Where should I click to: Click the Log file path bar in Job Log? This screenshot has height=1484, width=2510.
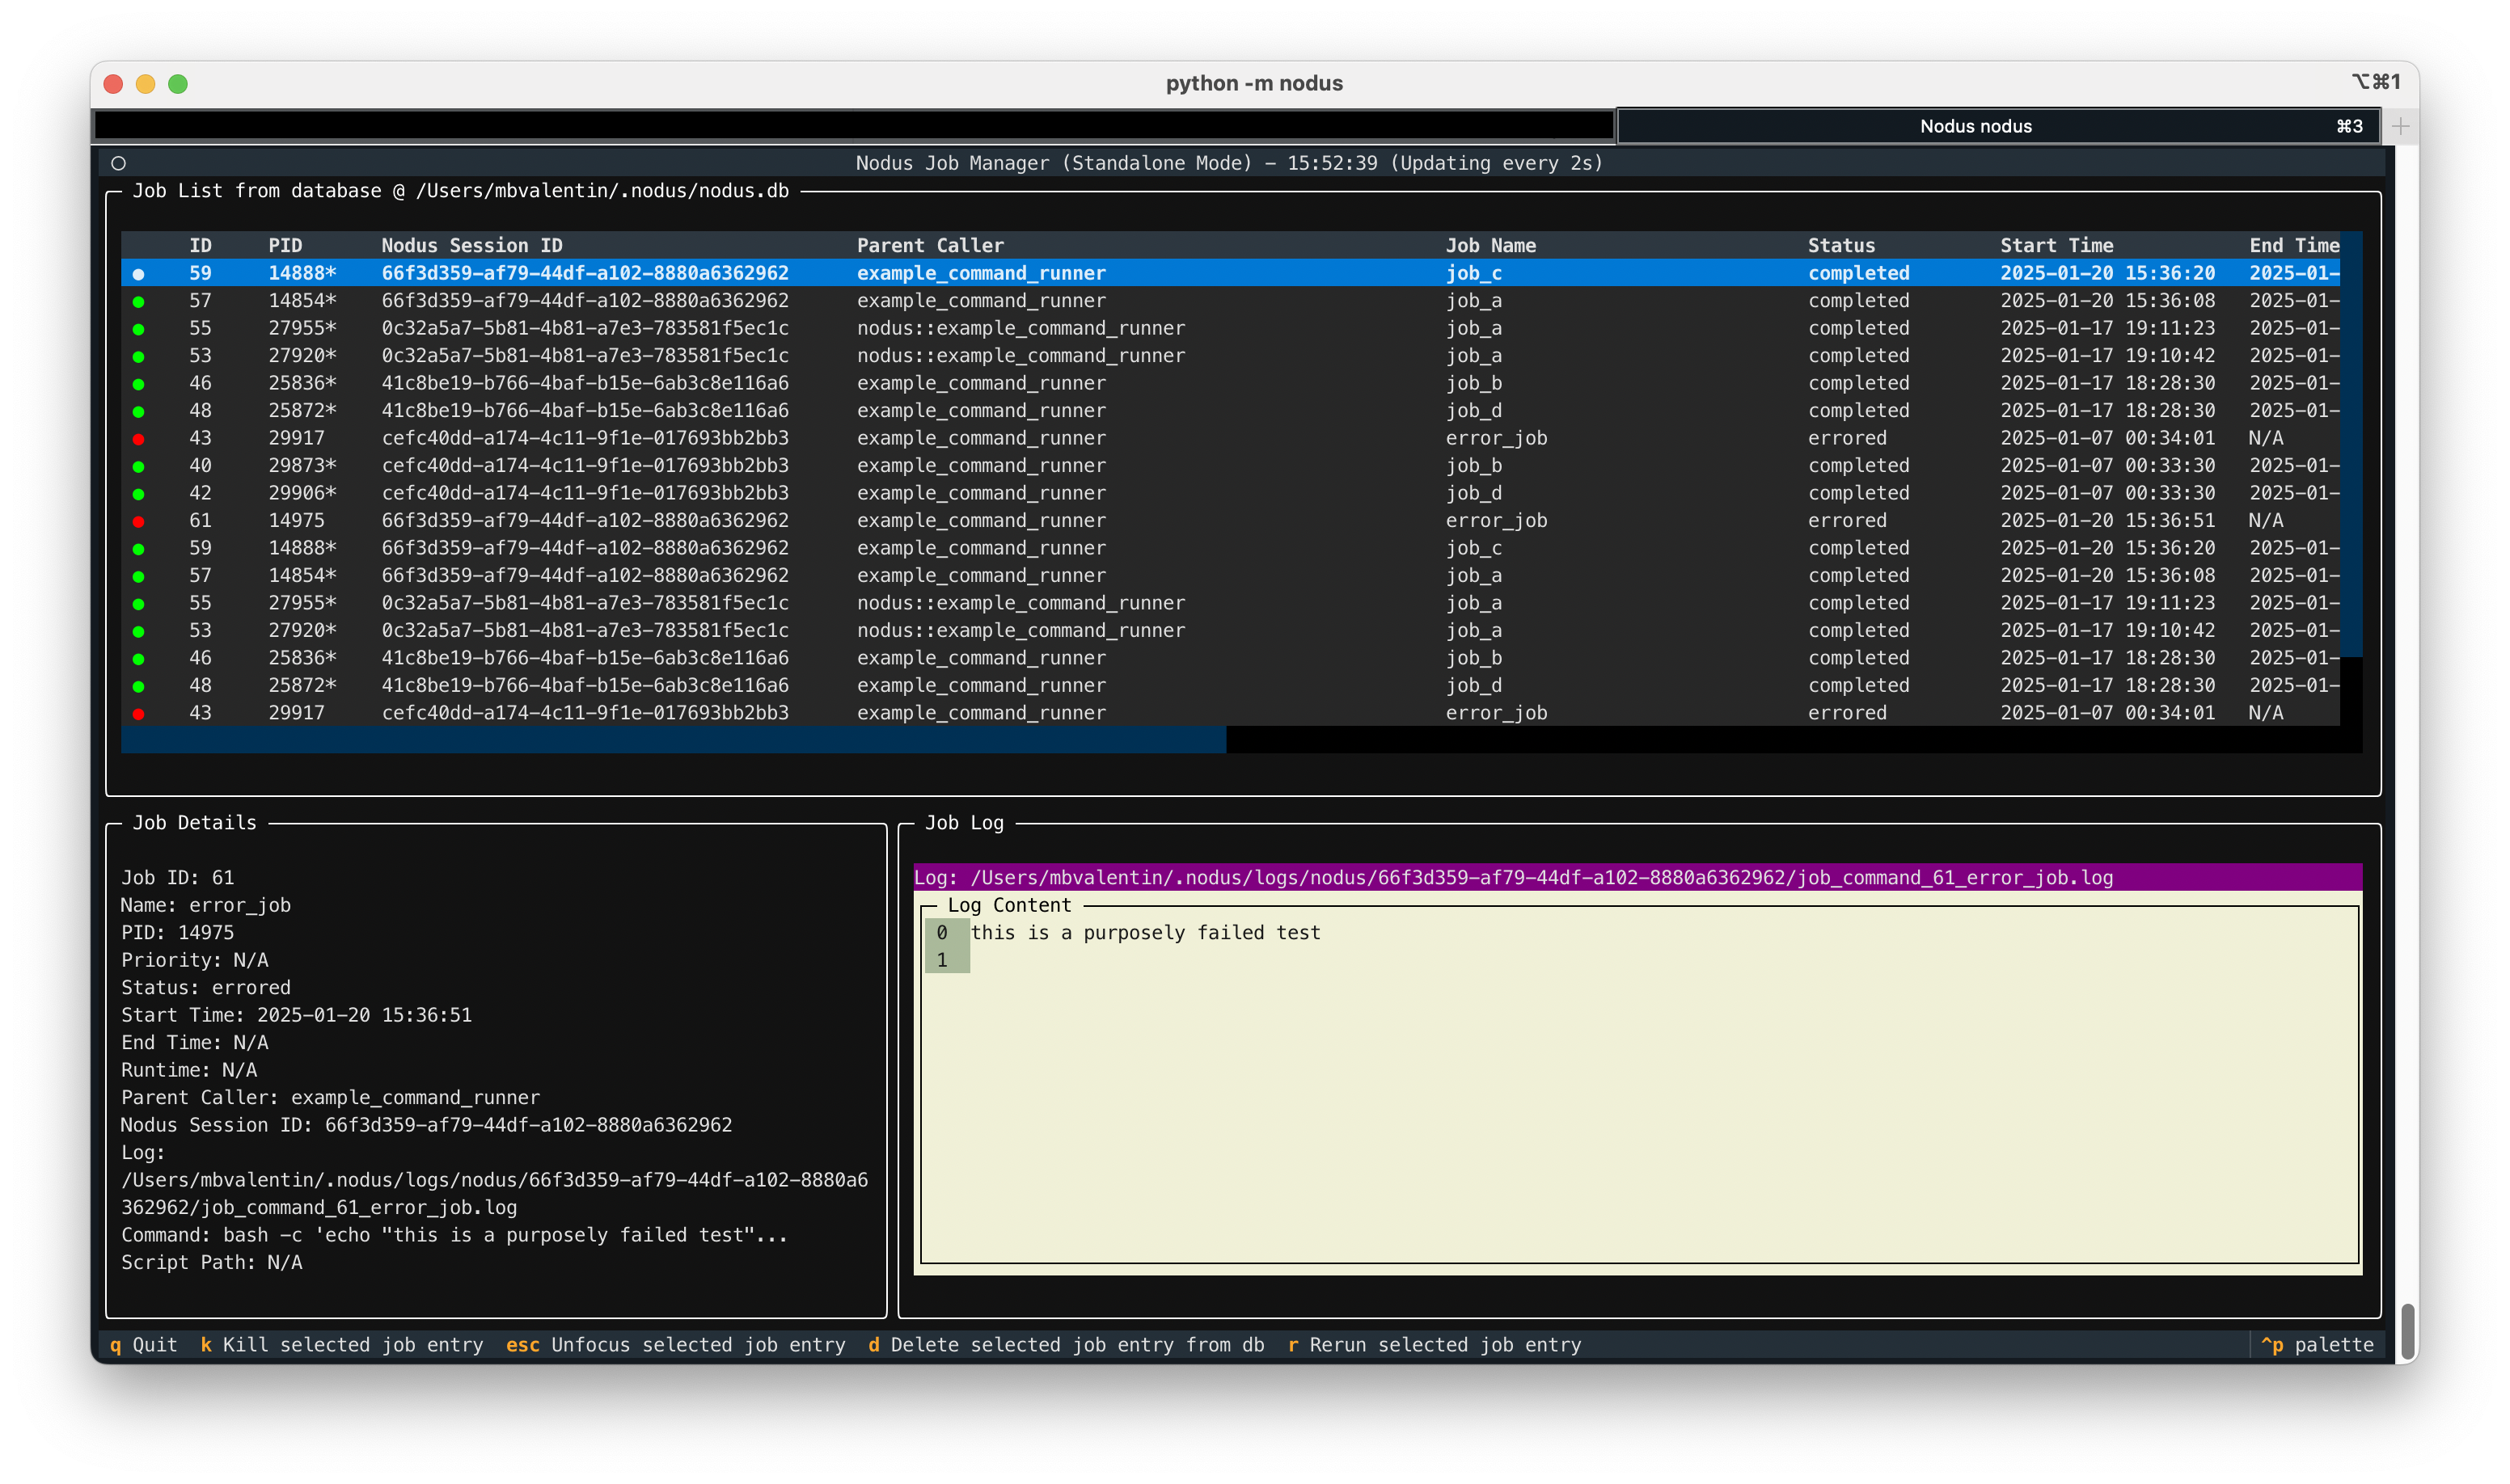[x=1637, y=877]
